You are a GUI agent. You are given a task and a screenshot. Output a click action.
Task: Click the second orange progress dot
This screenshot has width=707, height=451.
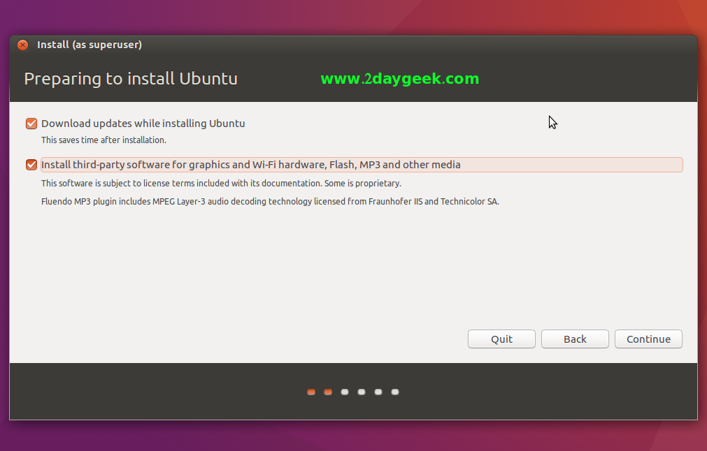click(x=328, y=392)
